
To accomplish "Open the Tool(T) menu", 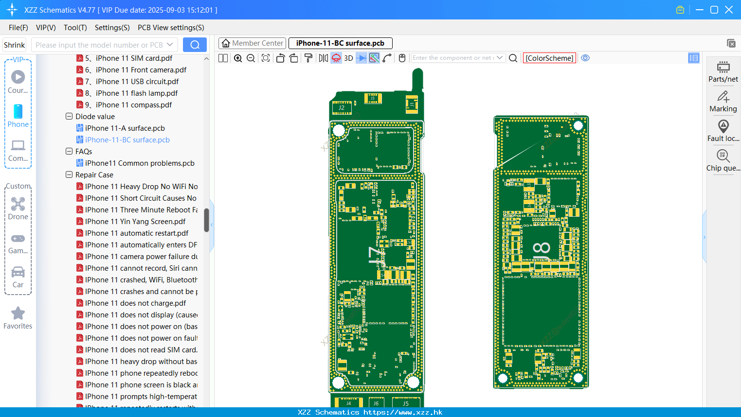I will tap(75, 28).
